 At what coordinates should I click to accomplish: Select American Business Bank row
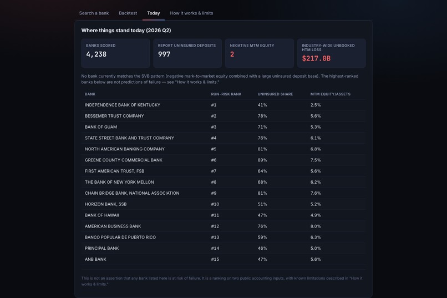click(223, 226)
